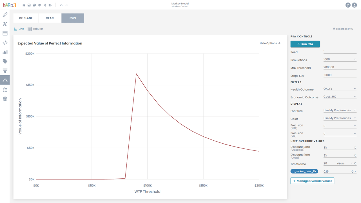Viewport: 361px width, 203px height.
Task: Open the variables x sidebar icon
Action: click(x=5, y=24)
